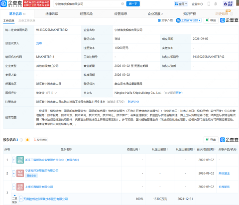This screenshot has height=205, width=239.
Task: Switch to the 企业发展 tab
Action: point(155,14)
